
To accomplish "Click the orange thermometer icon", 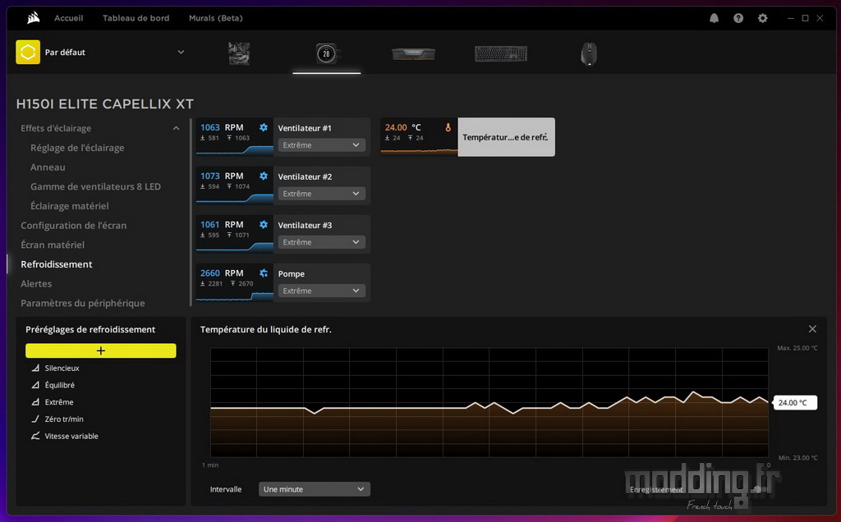I will click(x=448, y=127).
